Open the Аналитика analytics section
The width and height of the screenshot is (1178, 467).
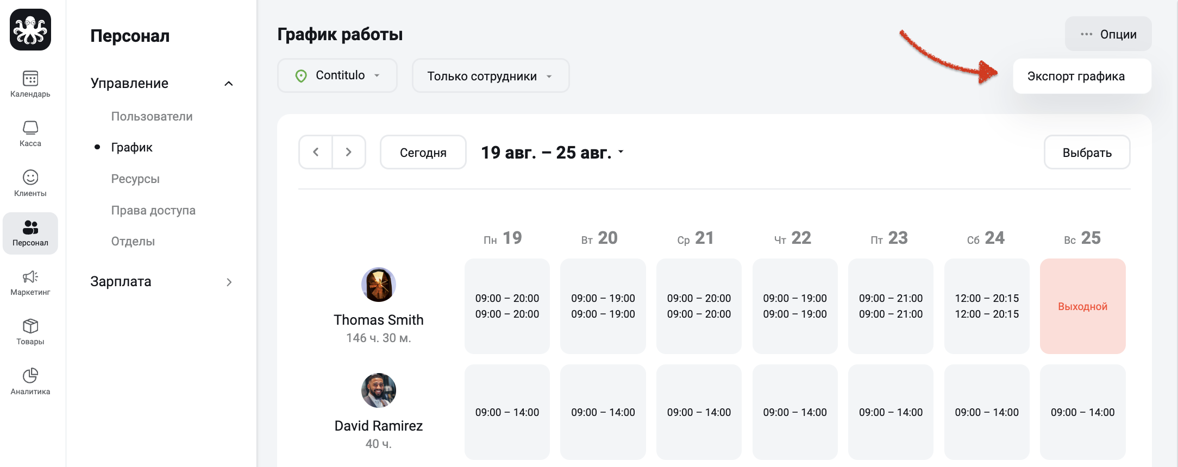pyautogui.click(x=30, y=382)
